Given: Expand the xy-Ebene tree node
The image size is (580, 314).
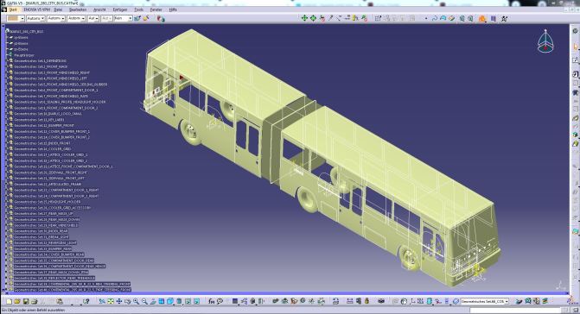Looking at the screenshot, I should pos(7,37).
